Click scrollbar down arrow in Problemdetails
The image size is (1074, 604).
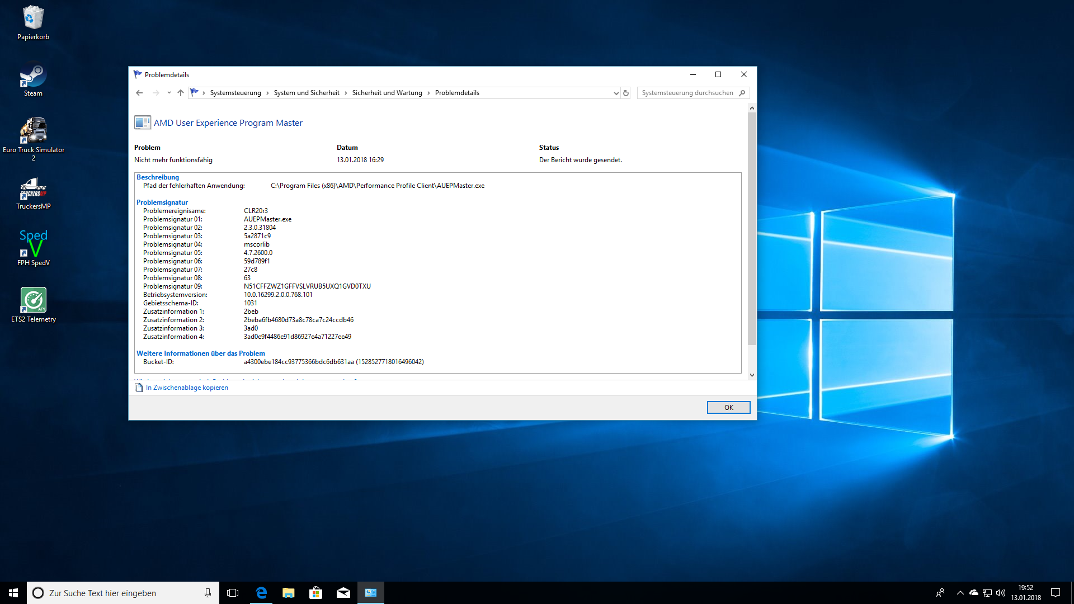pos(752,375)
